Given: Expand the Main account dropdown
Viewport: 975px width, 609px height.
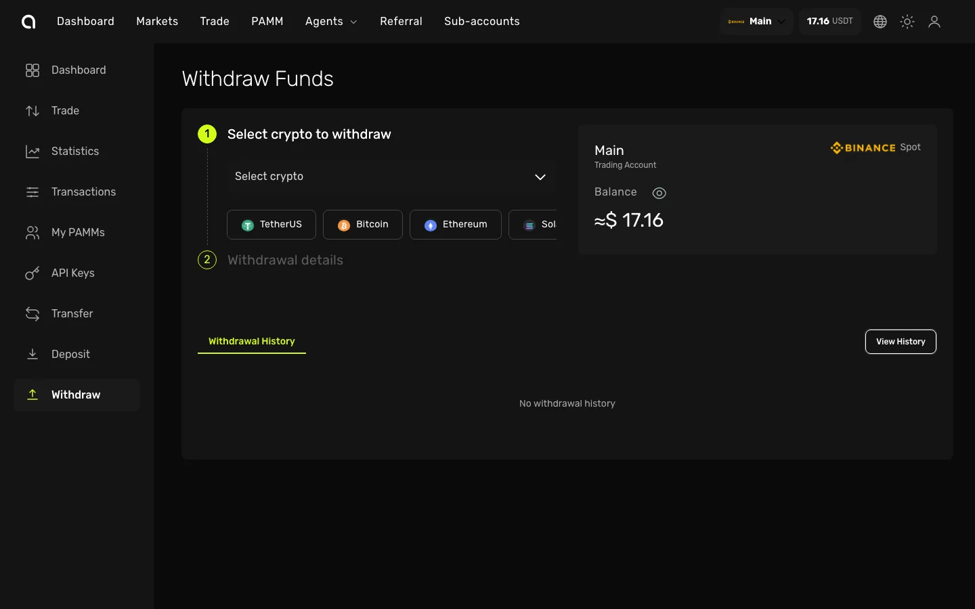Looking at the screenshot, I should [x=755, y=21].
